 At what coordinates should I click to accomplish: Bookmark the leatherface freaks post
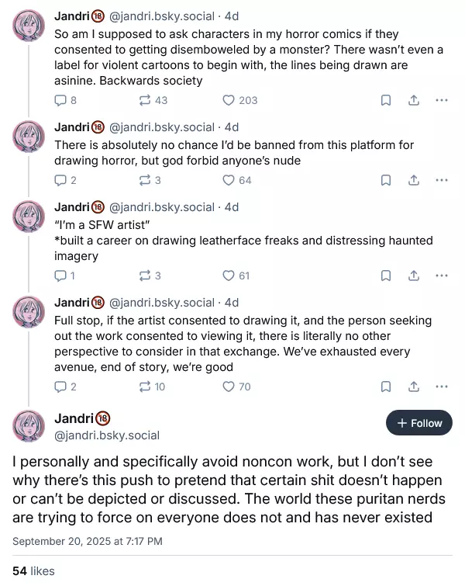pyautogui.click(x=385, y=276)
